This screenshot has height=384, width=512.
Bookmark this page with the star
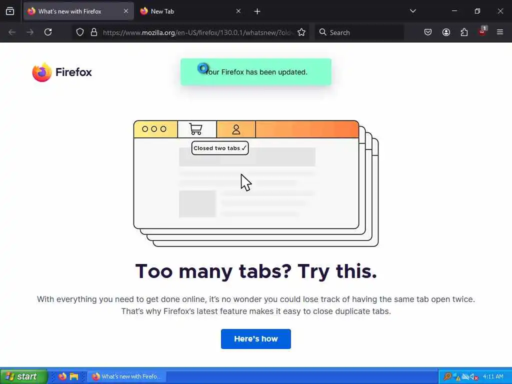(x=301, y=32)
